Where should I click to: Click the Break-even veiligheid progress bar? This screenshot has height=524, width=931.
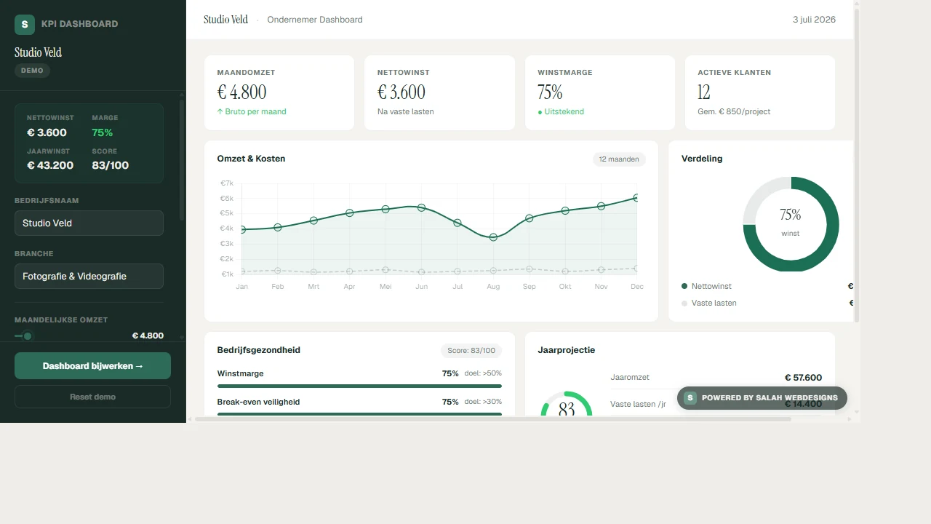tap(359, 414)
